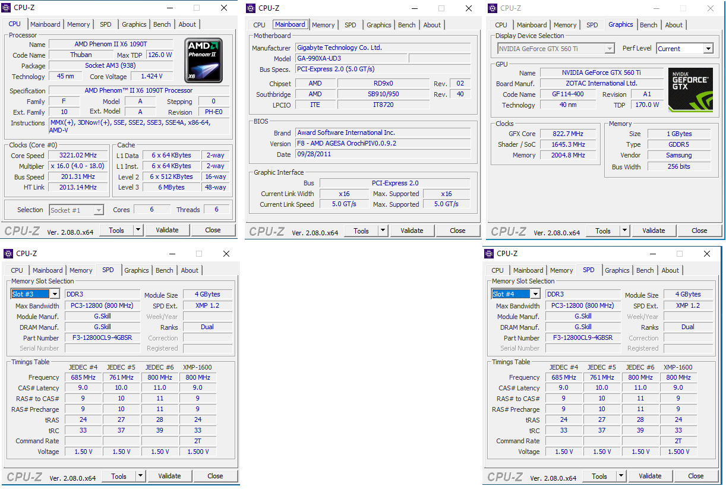Click manufacturer Gigabyte Technology Co. Ltd.
This screenshot has height=489, width=726.
pyautogui.click(x=383, y=48)
